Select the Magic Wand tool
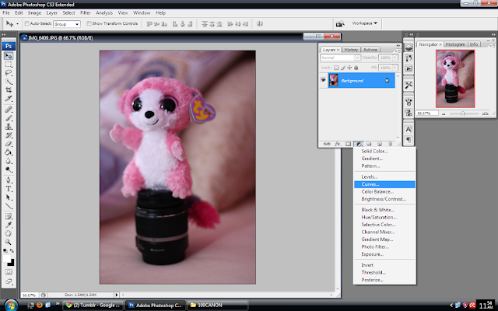The image size is (498, 311). (9, 82)
